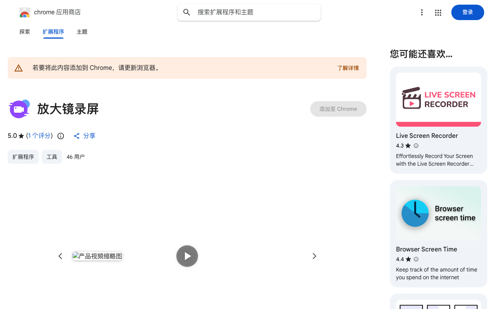This screenshot has height=309, width=495.
Task: Open the 了解详情 link in banner
Action: click(x=348, y=68)
